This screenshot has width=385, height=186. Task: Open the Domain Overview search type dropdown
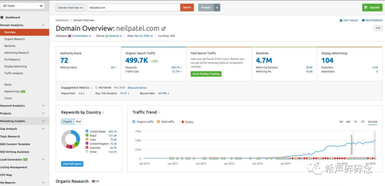70,7
